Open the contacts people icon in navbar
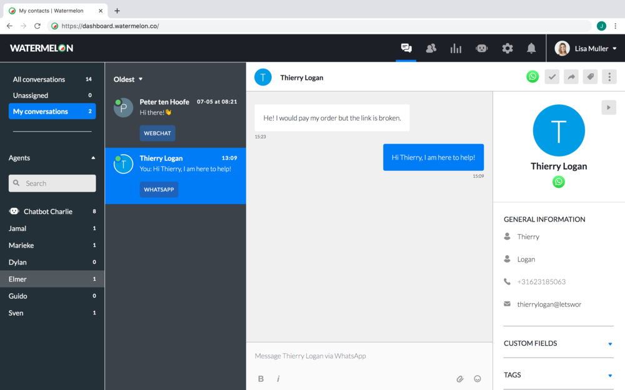Viewport: 625px width, 390px height. [x=431, y=48]
